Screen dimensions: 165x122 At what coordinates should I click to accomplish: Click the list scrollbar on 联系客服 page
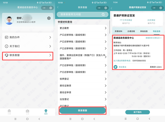109,27
